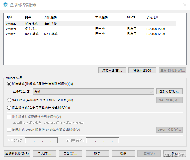Select bridged mode radio button (B)
This screenshot has height=160, width=190.
(9, 84)
